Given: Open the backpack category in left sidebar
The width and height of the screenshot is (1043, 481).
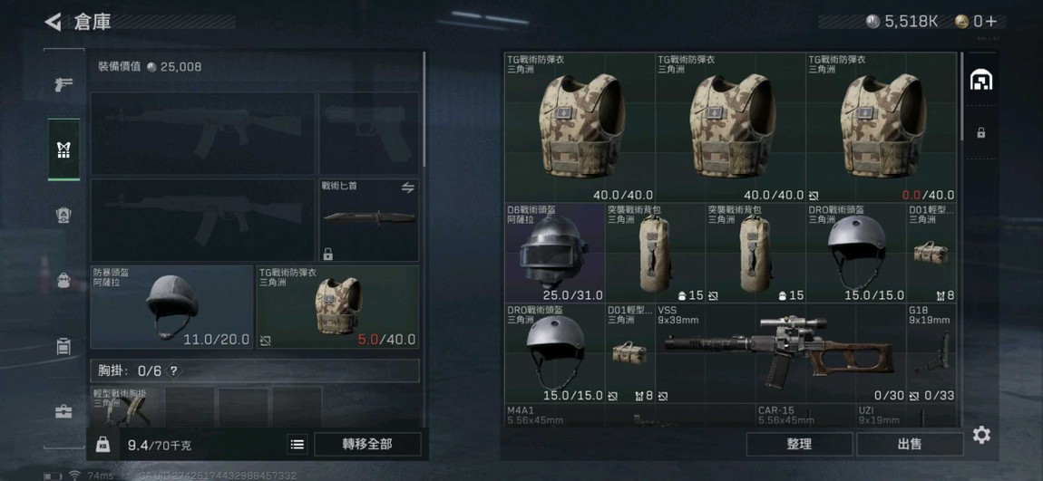Looking at the screenshot, I should pyautogui.click(x=63, y=281).
